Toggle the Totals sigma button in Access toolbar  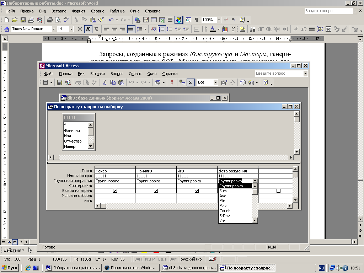pos(191,82)
